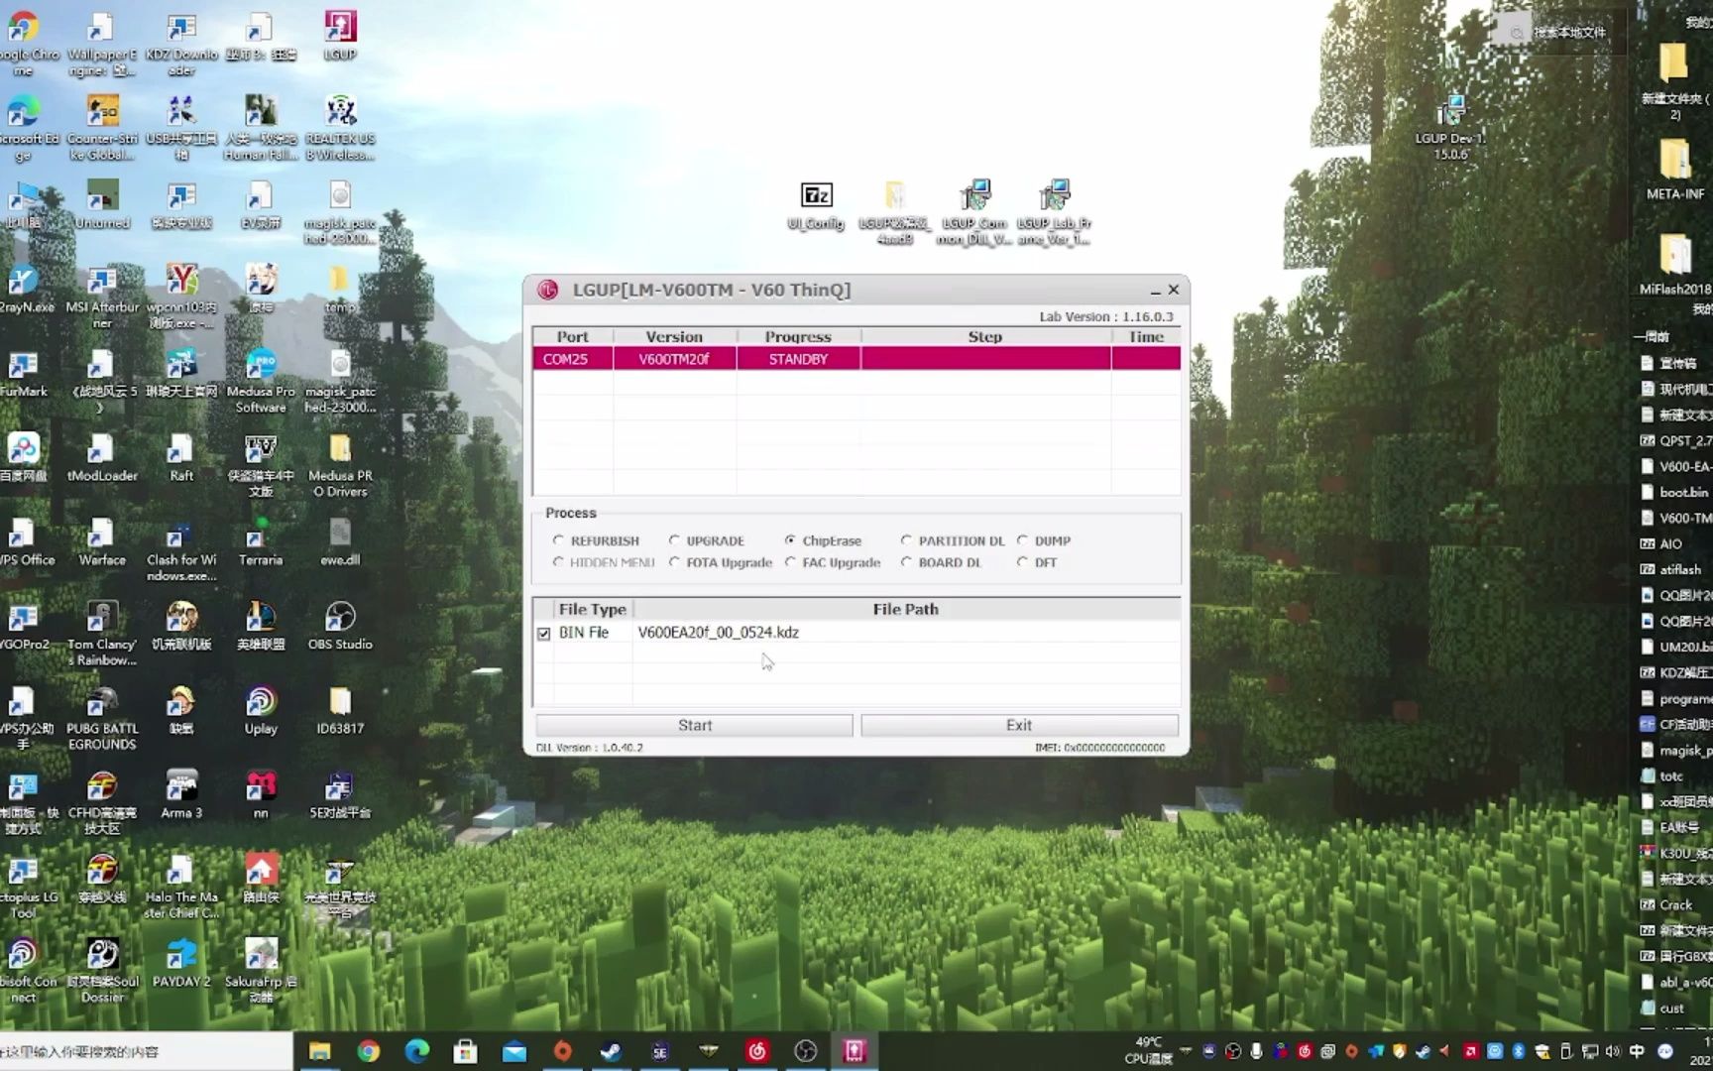Open the Terraria desktop icon
The width and height of the screenshot is (1713, 1071).
coord(261,542)
